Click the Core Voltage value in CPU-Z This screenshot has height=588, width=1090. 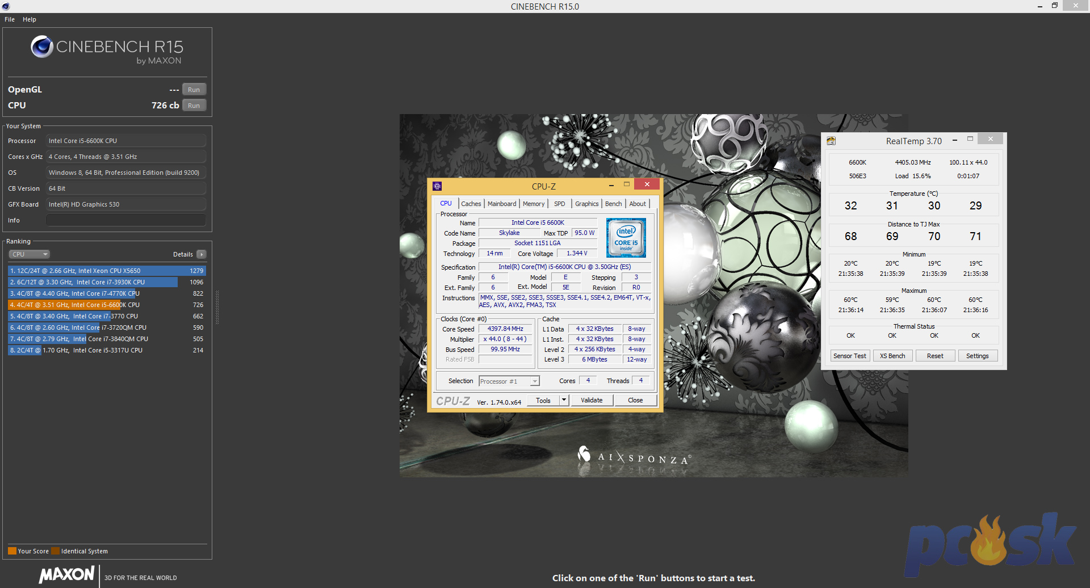pyautogui.click(x=577, y=253)
